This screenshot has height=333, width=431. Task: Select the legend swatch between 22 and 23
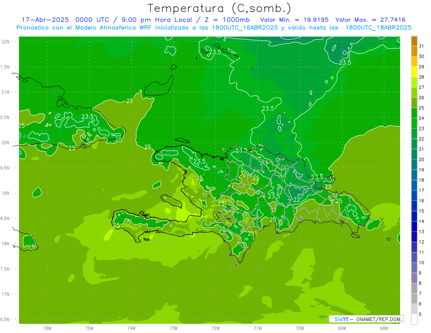414,134
